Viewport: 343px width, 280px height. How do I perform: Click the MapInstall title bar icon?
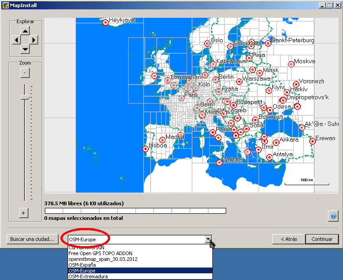(5, 5)
